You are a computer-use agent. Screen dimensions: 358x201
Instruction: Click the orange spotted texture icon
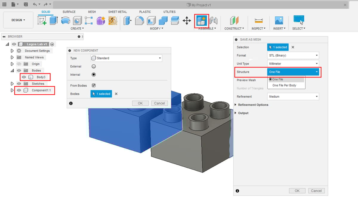[x=113, y=21]
